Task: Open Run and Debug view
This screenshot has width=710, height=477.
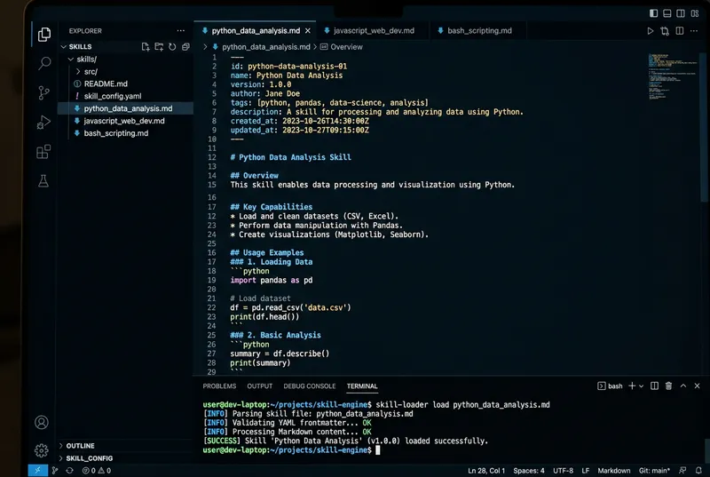Action: pos(42,122)
